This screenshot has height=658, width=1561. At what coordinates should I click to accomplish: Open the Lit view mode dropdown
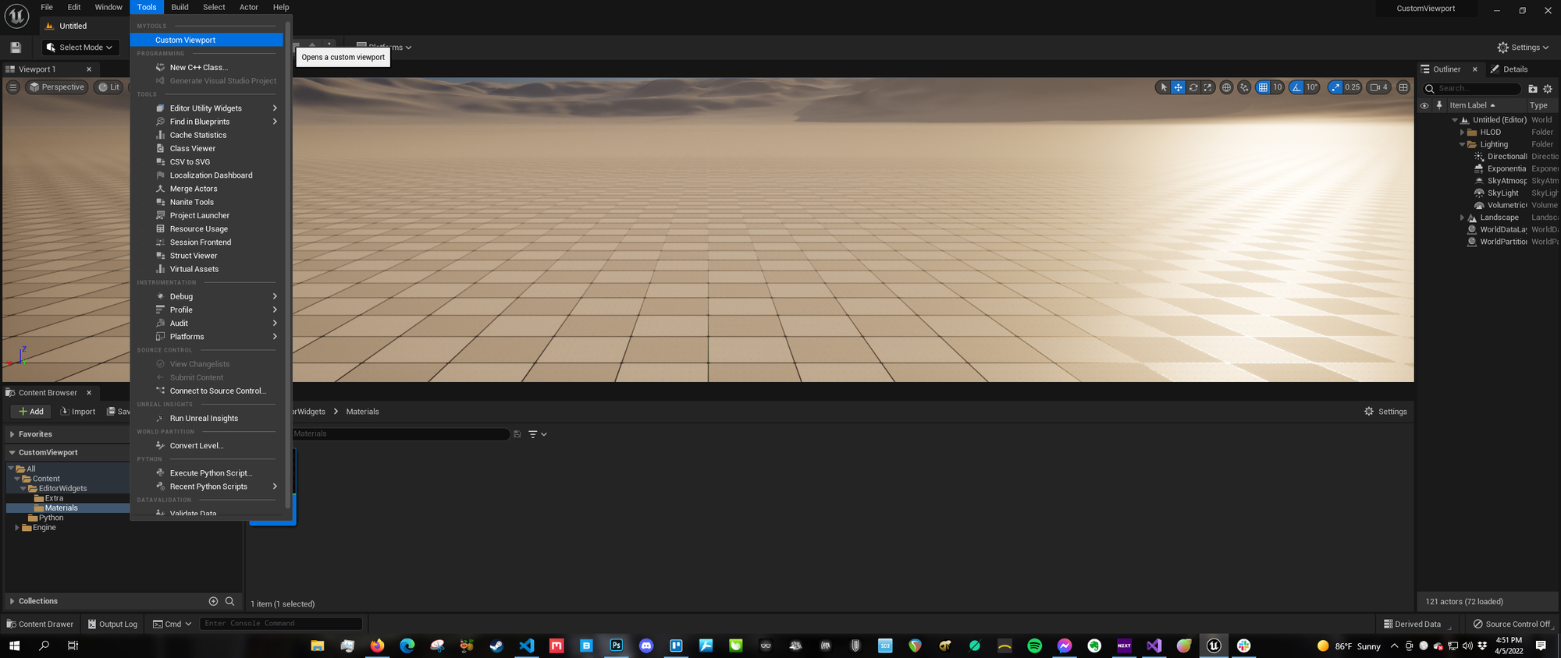point(108,87)
